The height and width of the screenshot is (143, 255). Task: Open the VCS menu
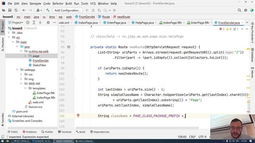click(93, 4)
